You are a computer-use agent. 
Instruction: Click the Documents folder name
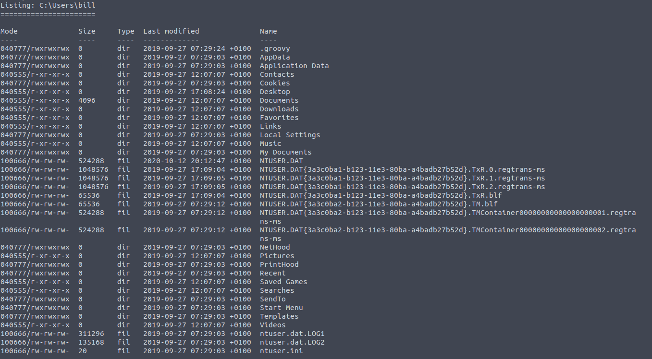coord(279,100)
